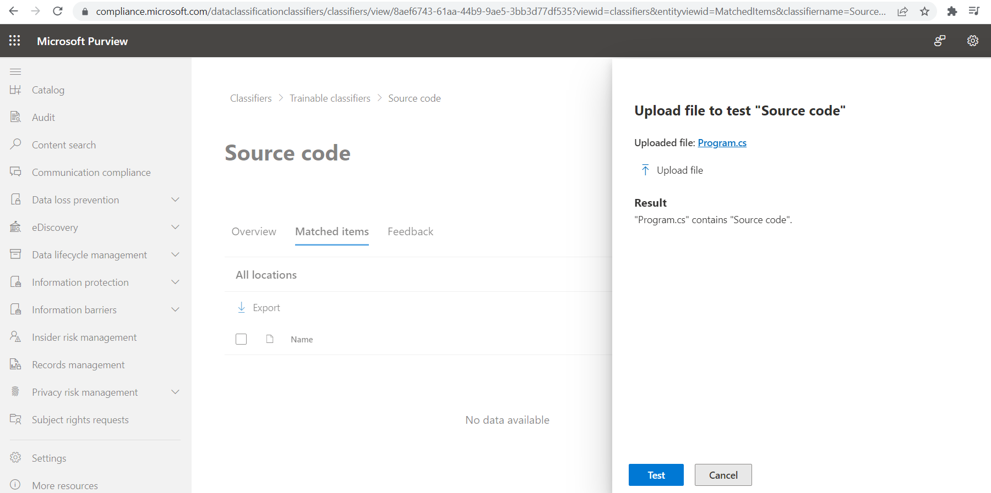Image resolution: width=991 pixels, height=493 pixels.
Task: Expand the Information protection chevron
Action: click(175, 282)
